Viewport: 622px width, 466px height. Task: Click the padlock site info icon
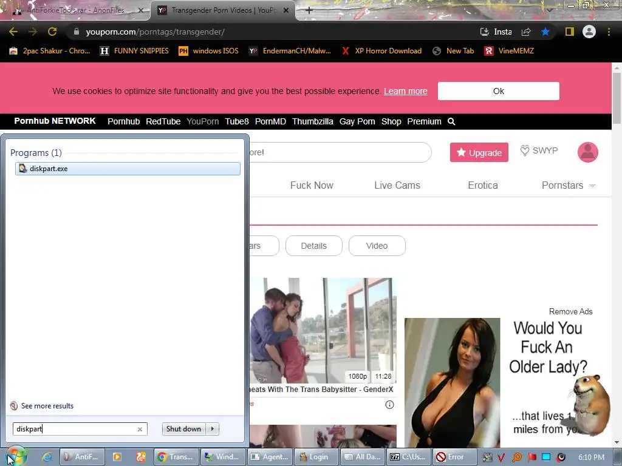[77, 32]
